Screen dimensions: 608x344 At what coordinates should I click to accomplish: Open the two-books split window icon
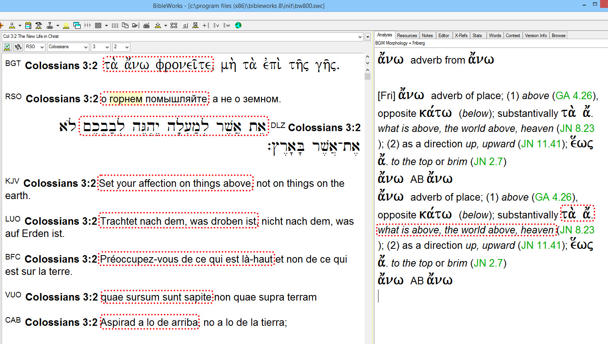[28, 25]
